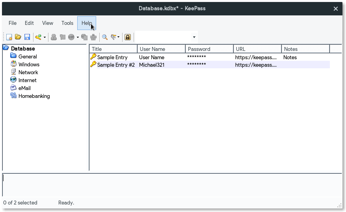Expand the quick search dropdown arrow
The image size is (346, 212).
click(x=194, y=37)
